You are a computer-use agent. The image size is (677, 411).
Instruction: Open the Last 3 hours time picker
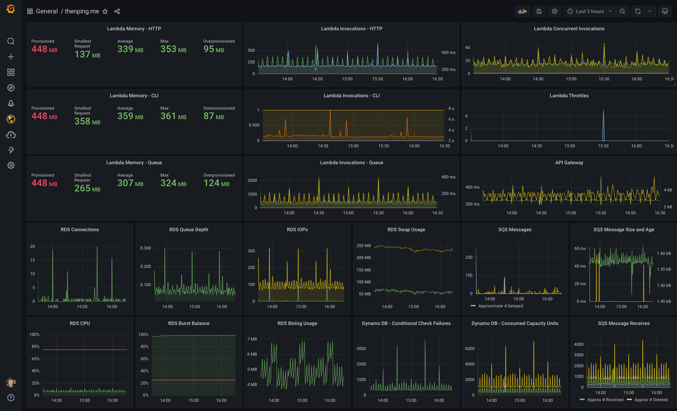(x=590, y=11)
